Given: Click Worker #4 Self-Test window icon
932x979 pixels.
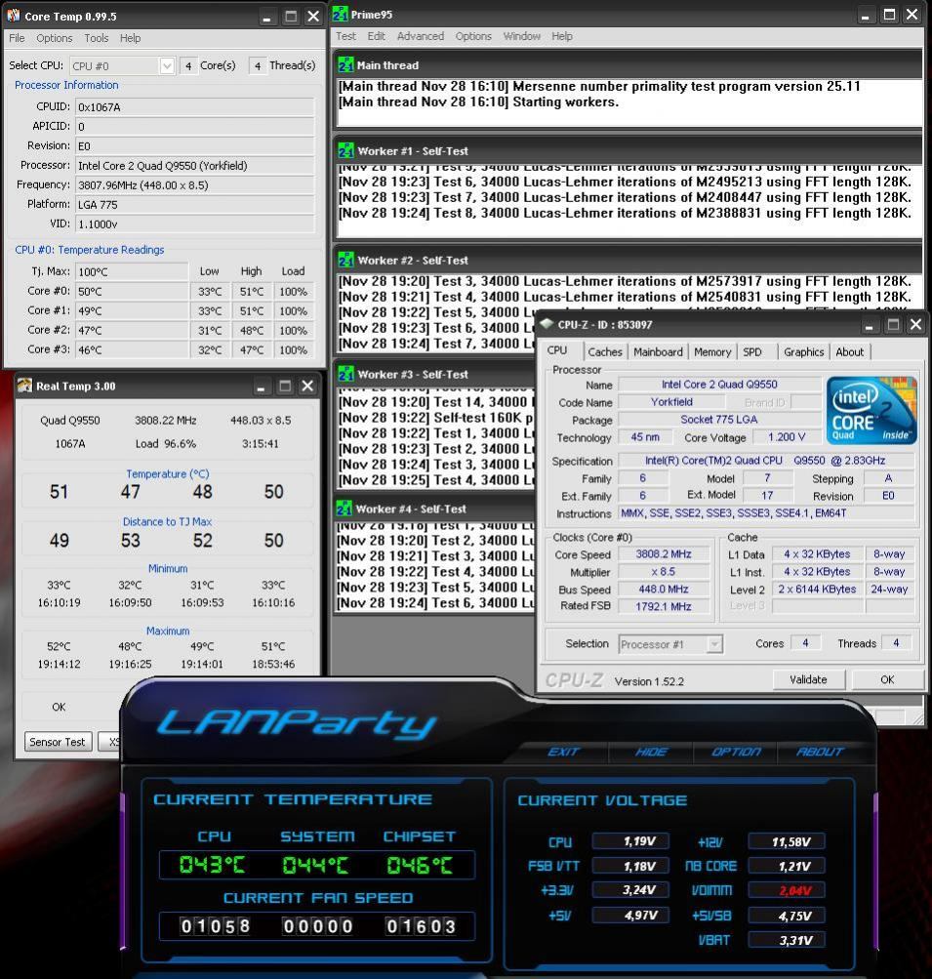Looking at the screenshot, I should pos(344,509).
